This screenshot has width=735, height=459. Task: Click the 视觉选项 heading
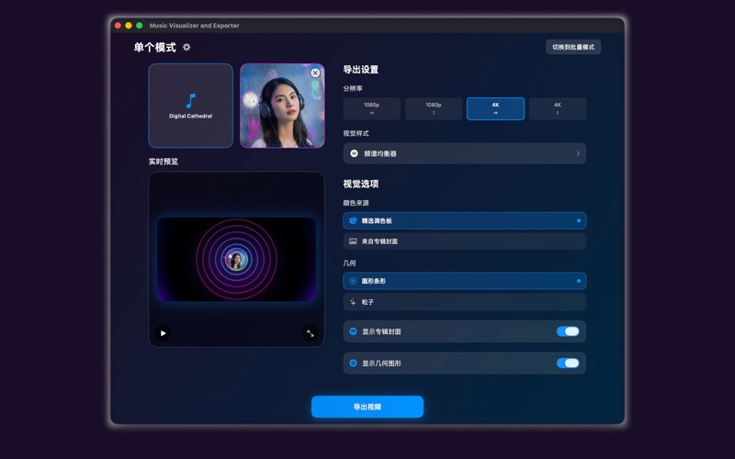click(361, 185)
